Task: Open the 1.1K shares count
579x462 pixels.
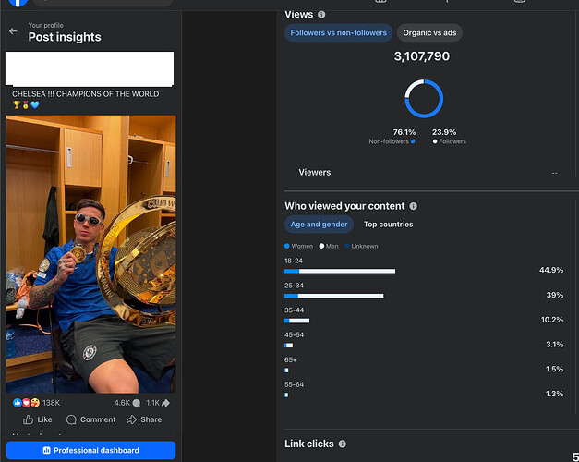Action: point(157,403)
